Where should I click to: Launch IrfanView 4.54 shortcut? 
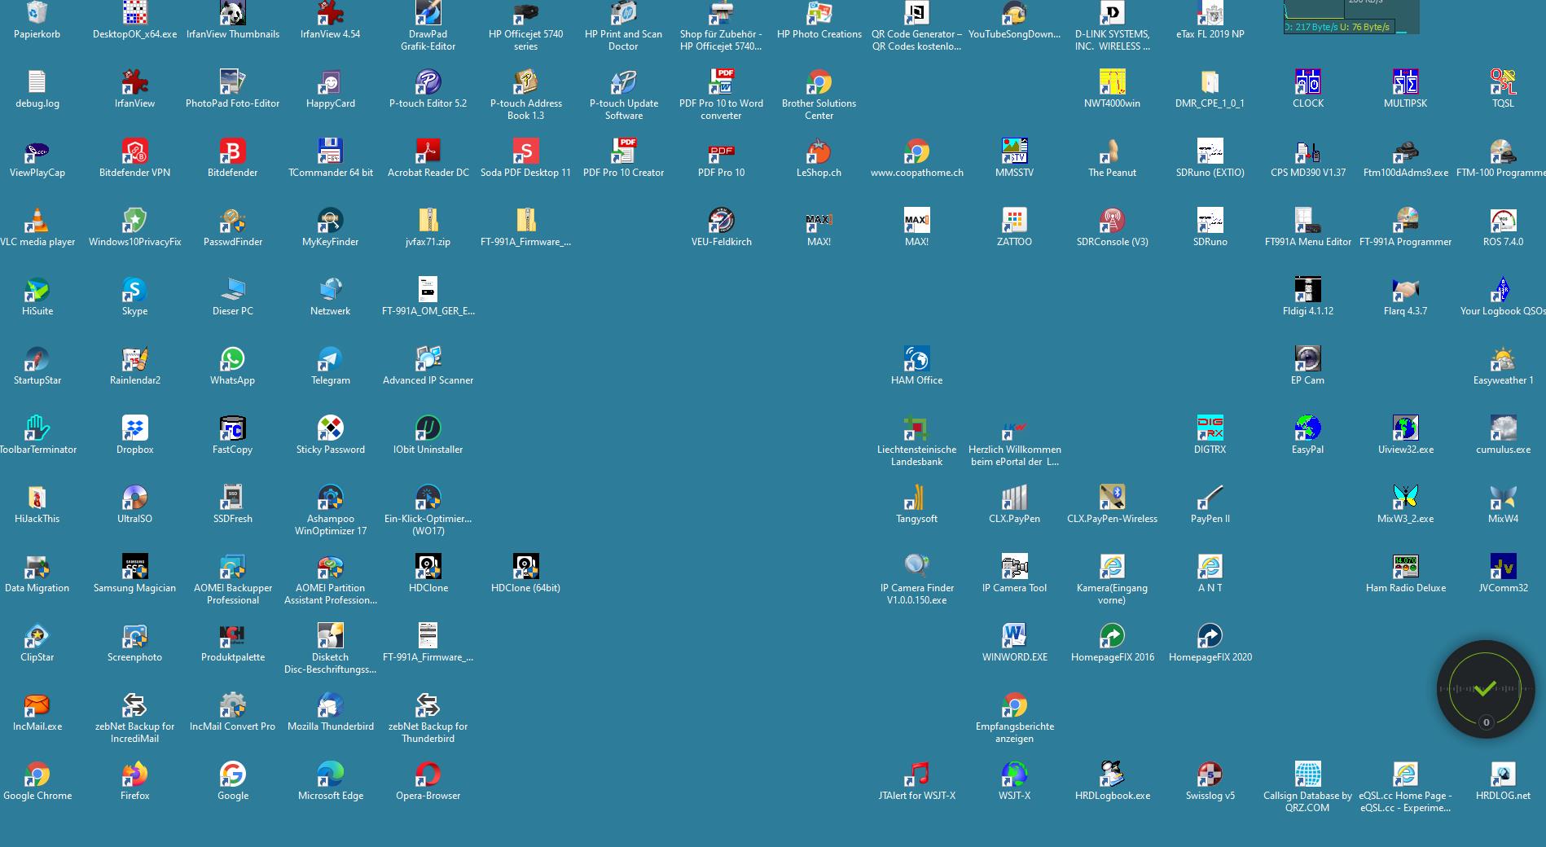331,14
